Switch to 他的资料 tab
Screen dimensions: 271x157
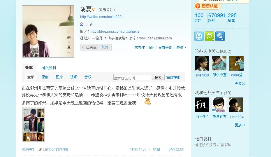49,68
